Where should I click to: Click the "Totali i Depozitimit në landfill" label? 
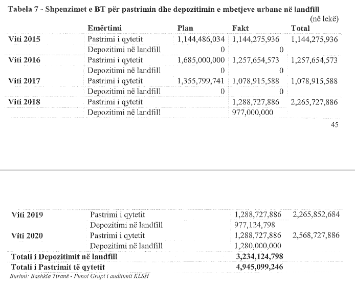[64, 256]
